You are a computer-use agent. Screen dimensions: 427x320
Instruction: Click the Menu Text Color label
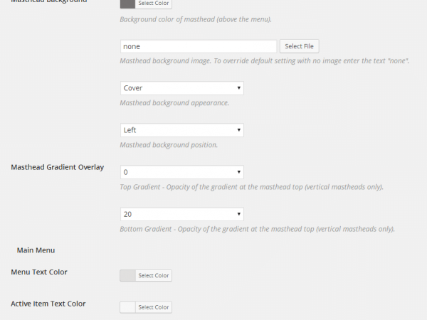coord(39,272)
